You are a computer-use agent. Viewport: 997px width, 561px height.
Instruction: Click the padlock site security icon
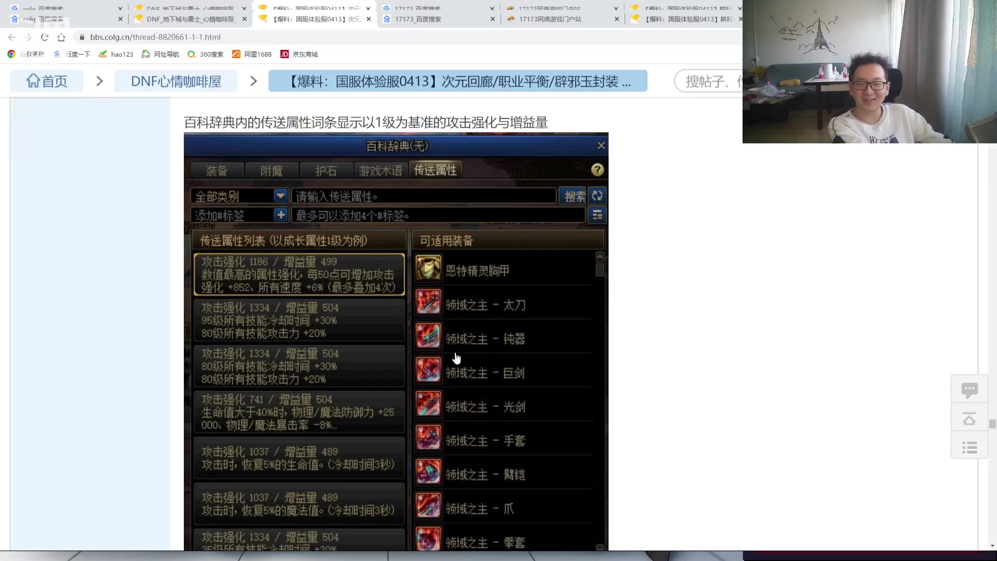(x=82, y=37)
